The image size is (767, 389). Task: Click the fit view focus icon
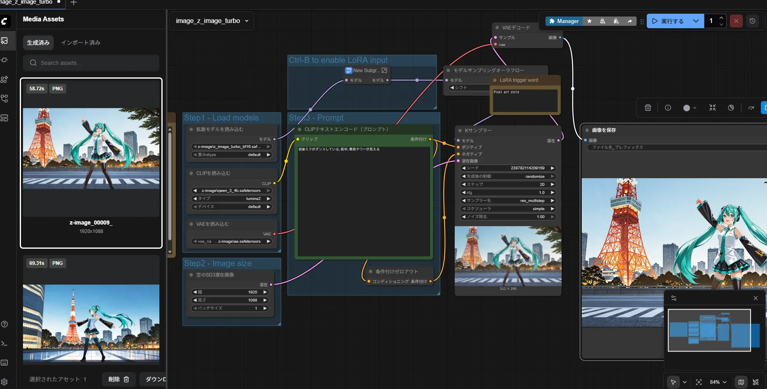[698, 382]
